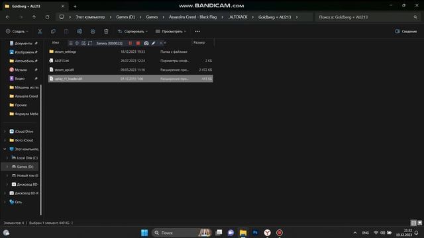424x238 pixels.
Task: Delete the selected file with trash icon
Action: [x=106, y=31]
